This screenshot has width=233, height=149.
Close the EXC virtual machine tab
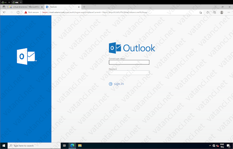click(21, 3)
